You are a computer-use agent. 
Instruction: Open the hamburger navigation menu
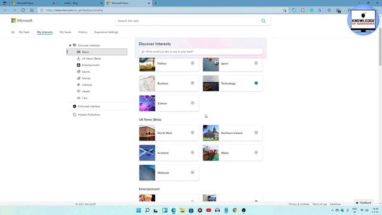click(x=13, y=32)
